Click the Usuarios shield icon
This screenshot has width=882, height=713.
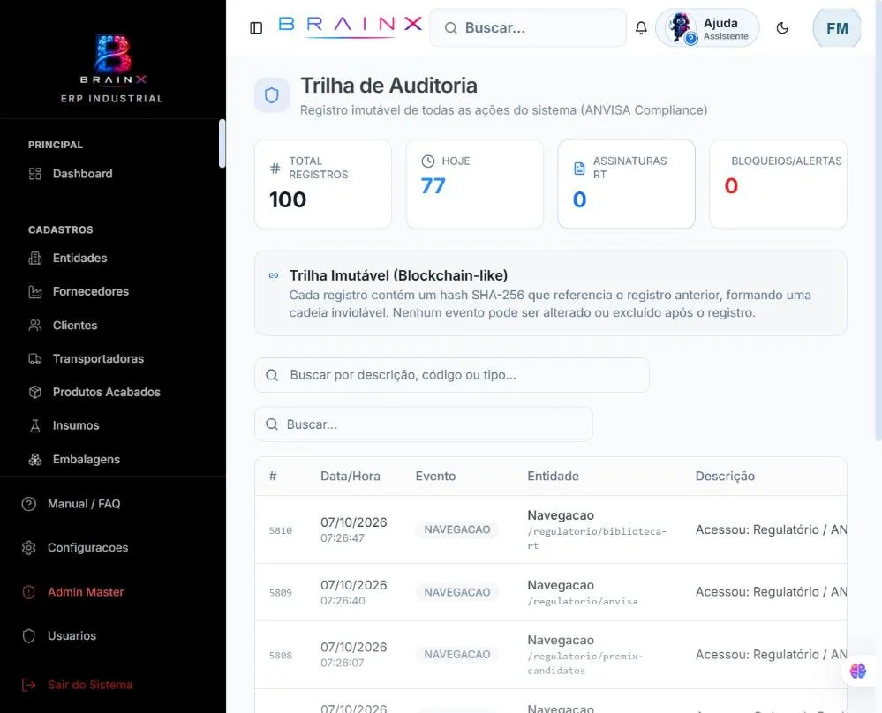[28, 636]
